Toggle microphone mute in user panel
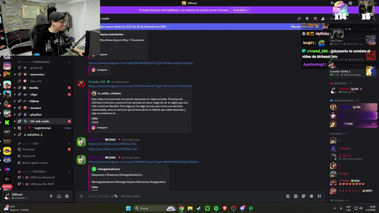 tap(51, 196)
